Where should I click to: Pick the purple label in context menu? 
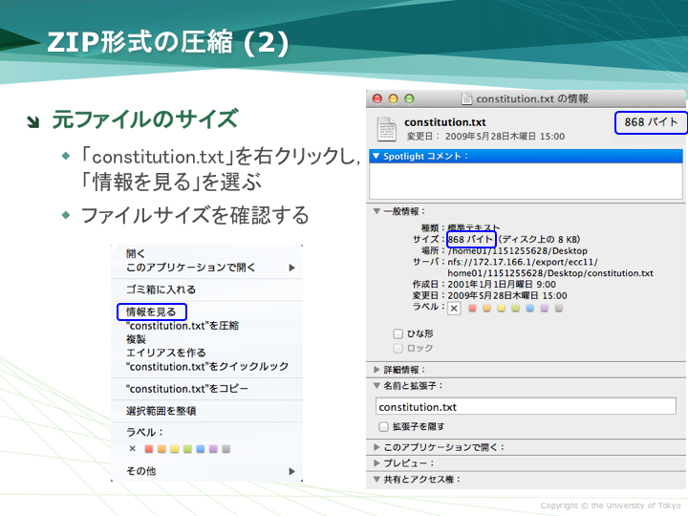click(213, 449)
